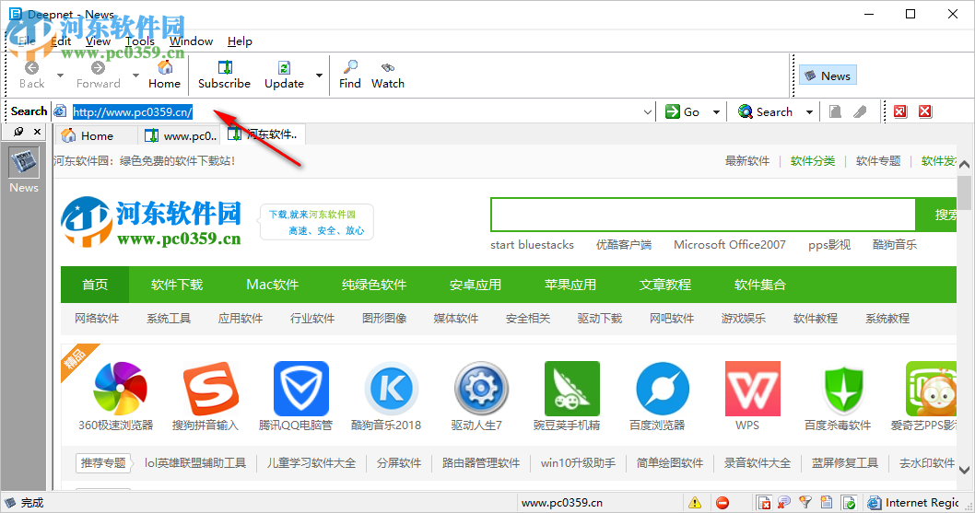Click the 文章教程 navigation link
The image size is (975, 513).
click(665, 285)
